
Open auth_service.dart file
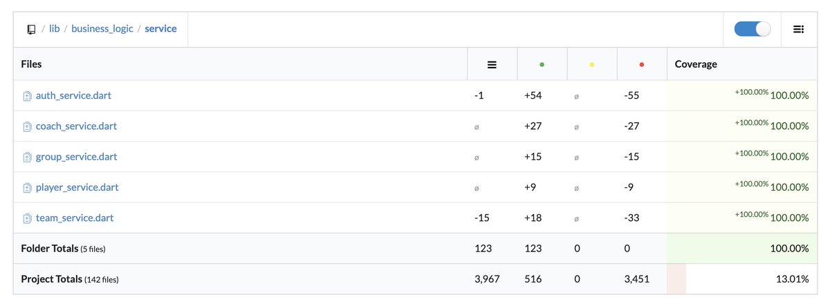coord(73,96)
